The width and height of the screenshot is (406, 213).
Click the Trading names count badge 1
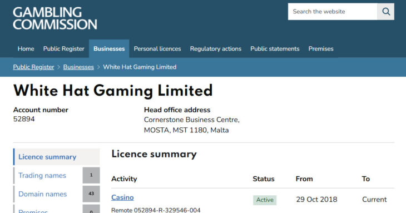91,175
